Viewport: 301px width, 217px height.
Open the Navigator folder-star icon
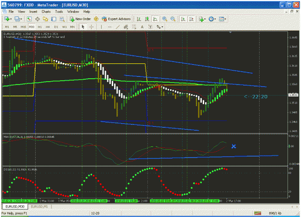45,19
